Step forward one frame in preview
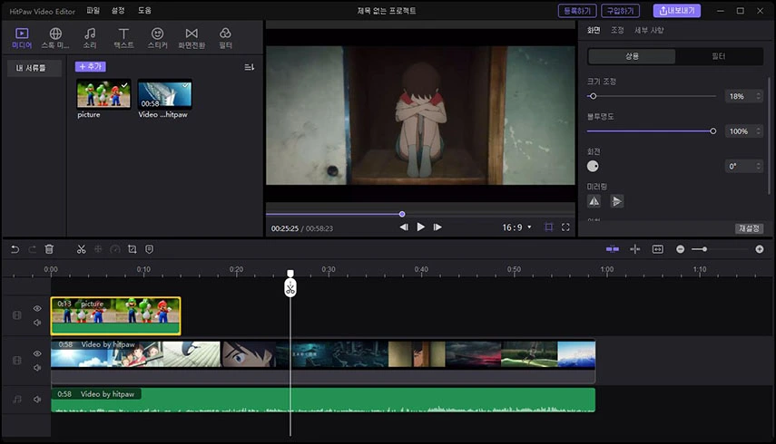Screen dimensions: 776x444 (437, 227)
